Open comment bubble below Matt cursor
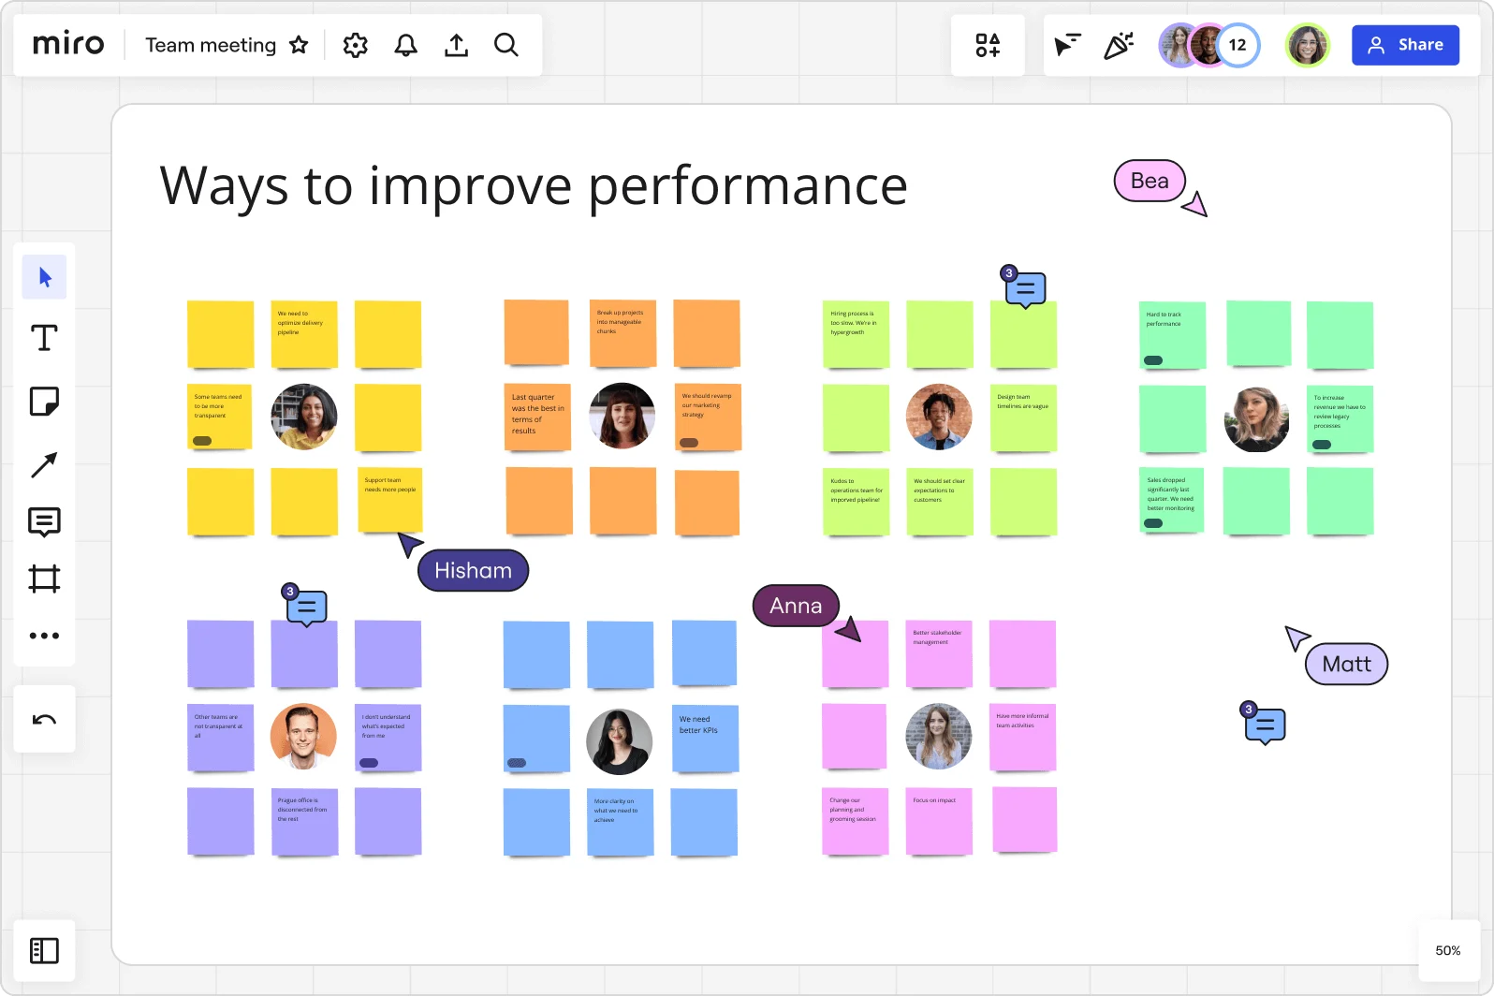 (x=1265, y=725)
